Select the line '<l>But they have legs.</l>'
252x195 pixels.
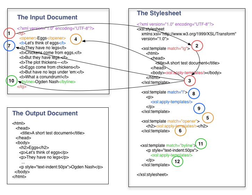click(43, 57)
